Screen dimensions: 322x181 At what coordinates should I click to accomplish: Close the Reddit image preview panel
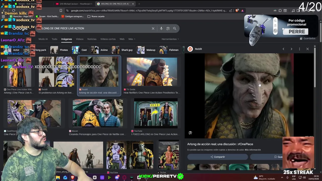pos(307,49)
